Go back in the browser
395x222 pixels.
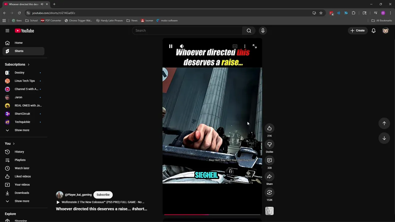click(x=4, y=13)
